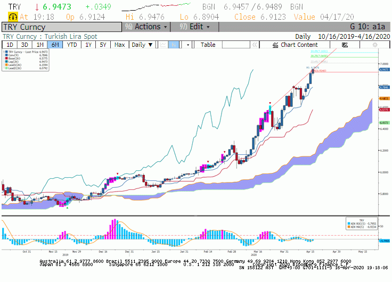Select the candlestick chart style icon
392x282 pixels.
coord(174,45)
